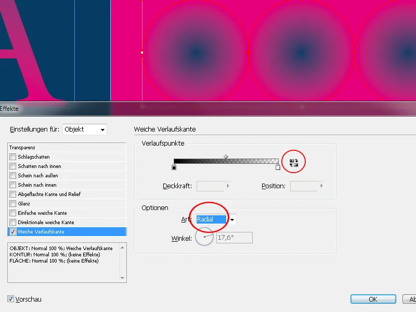Enable the Einfache weiche Kante checkbox

click(12, 213)
